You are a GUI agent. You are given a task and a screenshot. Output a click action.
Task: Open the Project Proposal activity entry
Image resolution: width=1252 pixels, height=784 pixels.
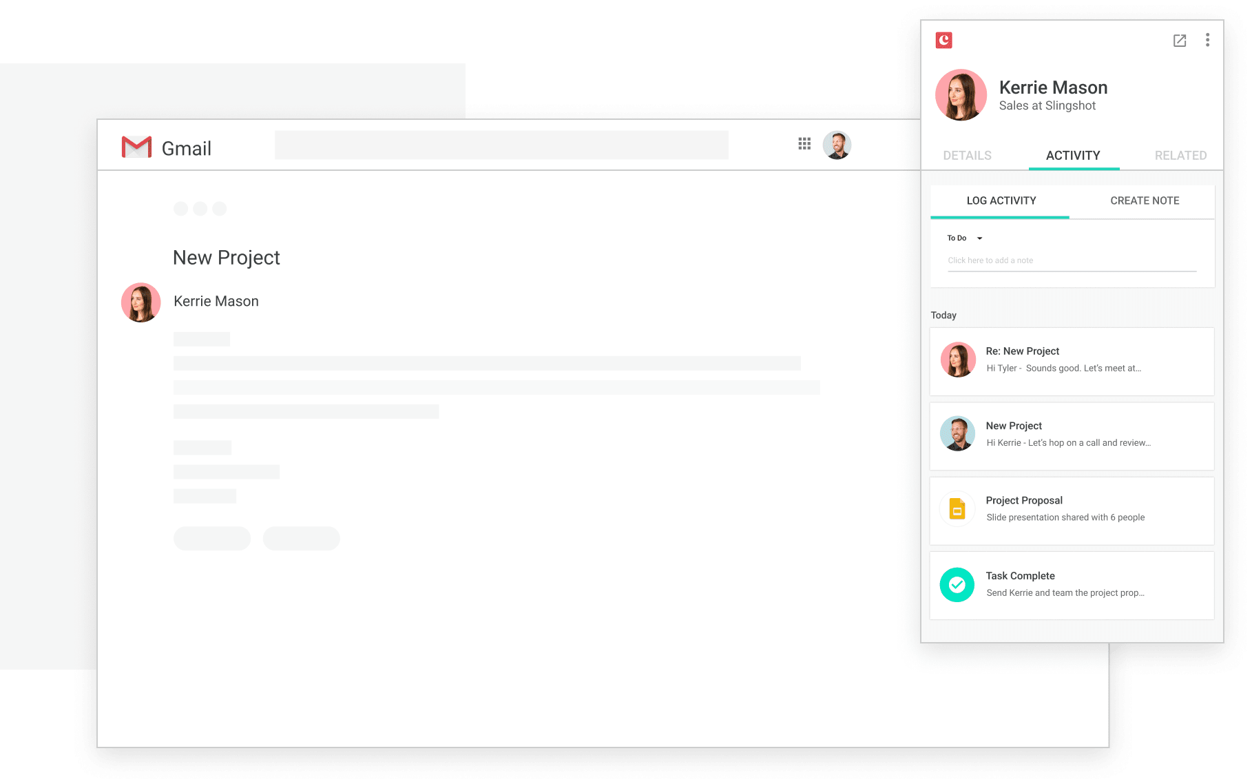[1072, 510]
